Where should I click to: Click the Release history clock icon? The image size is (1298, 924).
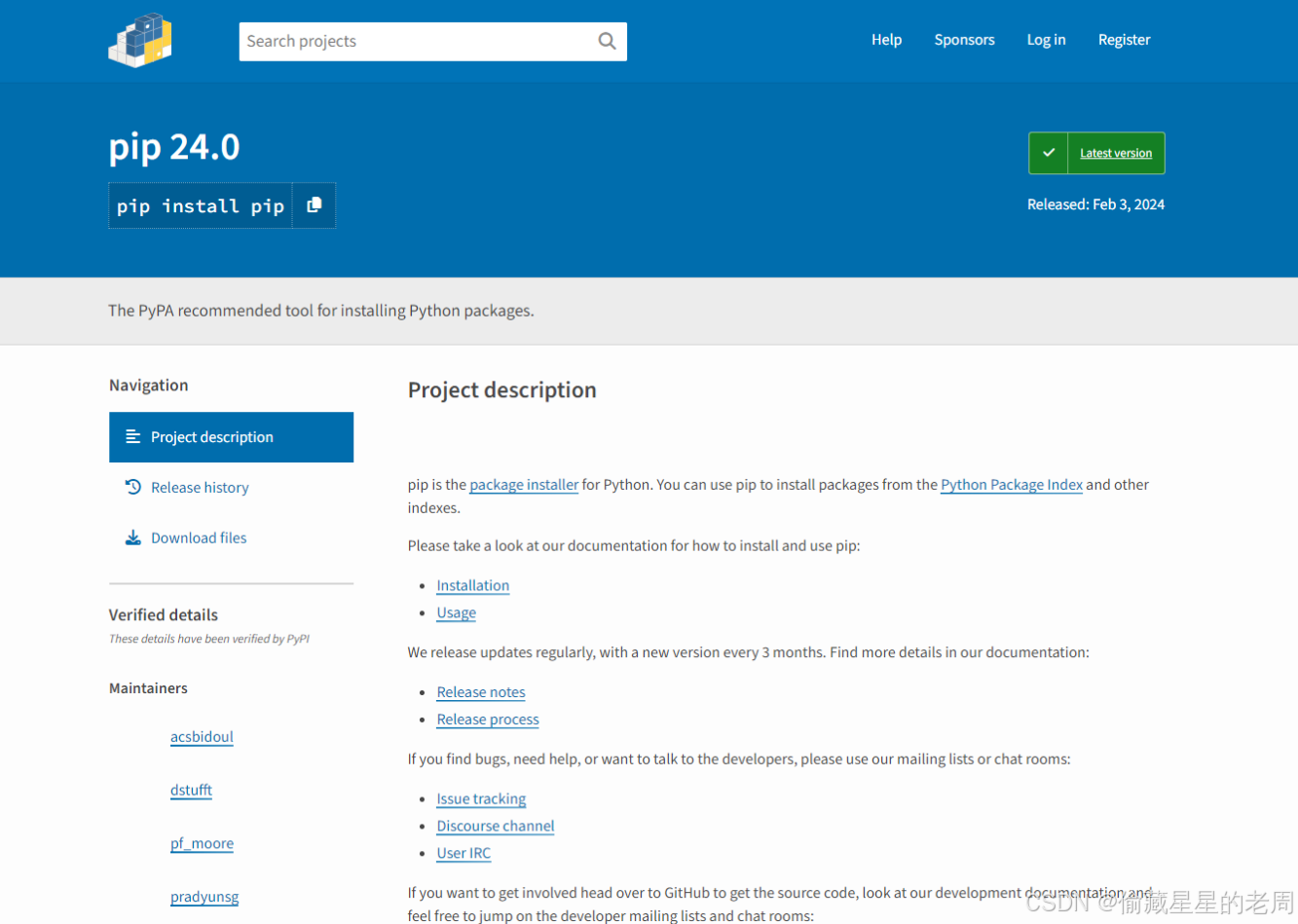click(x=133, y=487)
